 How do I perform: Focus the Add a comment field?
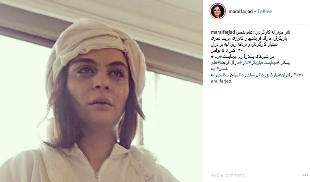(255, 175)
